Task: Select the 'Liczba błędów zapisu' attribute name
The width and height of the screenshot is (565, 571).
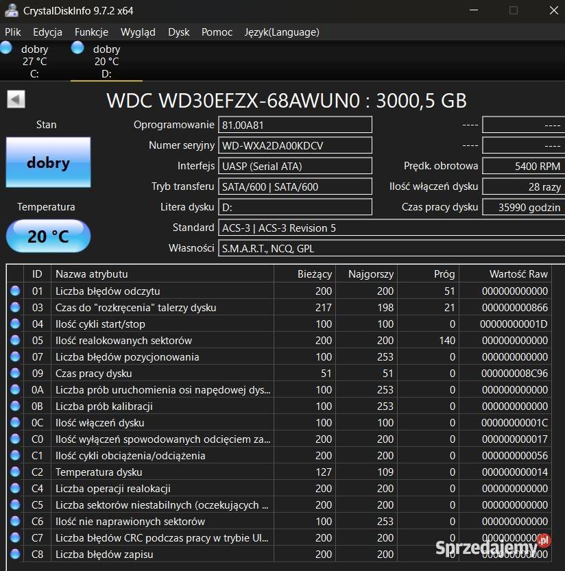Action: tap(104, 555)
